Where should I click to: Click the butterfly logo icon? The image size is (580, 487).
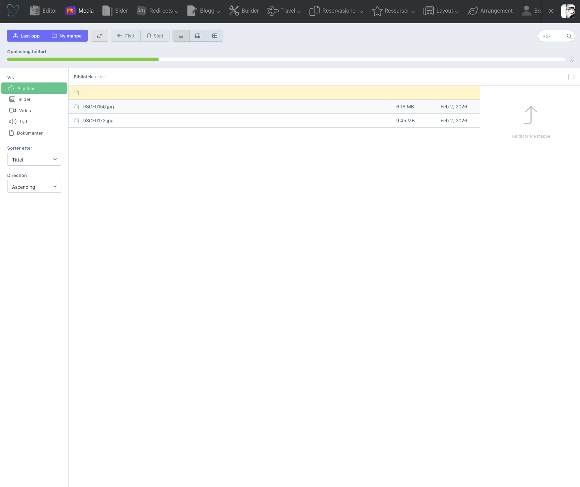point(13,11)
